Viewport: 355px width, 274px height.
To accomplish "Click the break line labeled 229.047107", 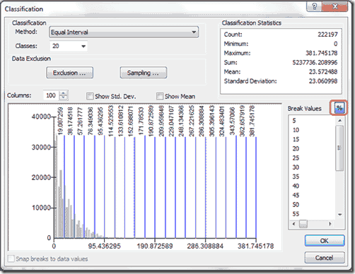I will (x=175, y=187).
